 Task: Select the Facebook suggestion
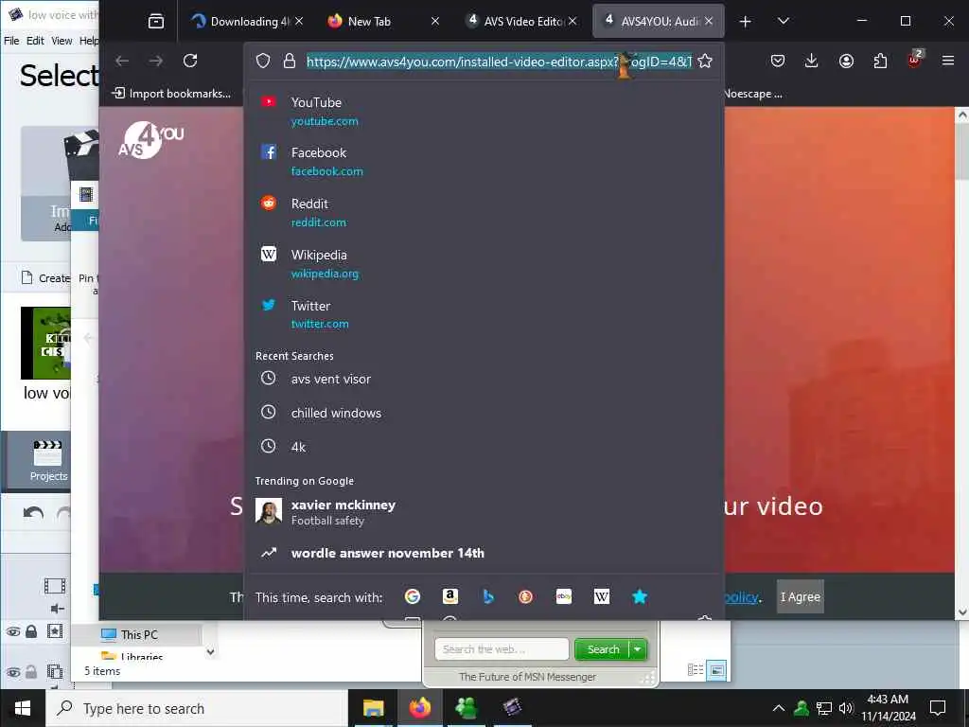(484, 161)
